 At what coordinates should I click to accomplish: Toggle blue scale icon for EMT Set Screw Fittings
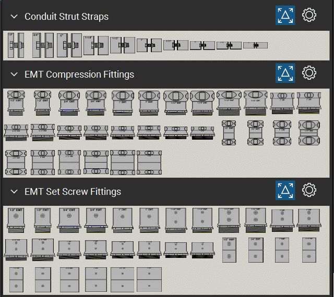click(x=285, y=191)
